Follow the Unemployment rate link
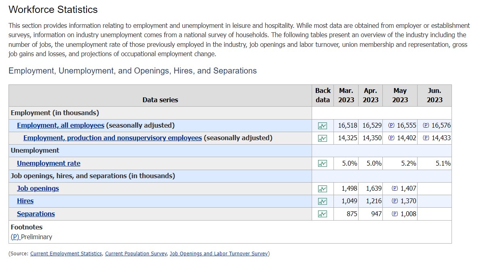Viewport: 479px width, 263px height. pyautogui.click(x=49, y=163)
